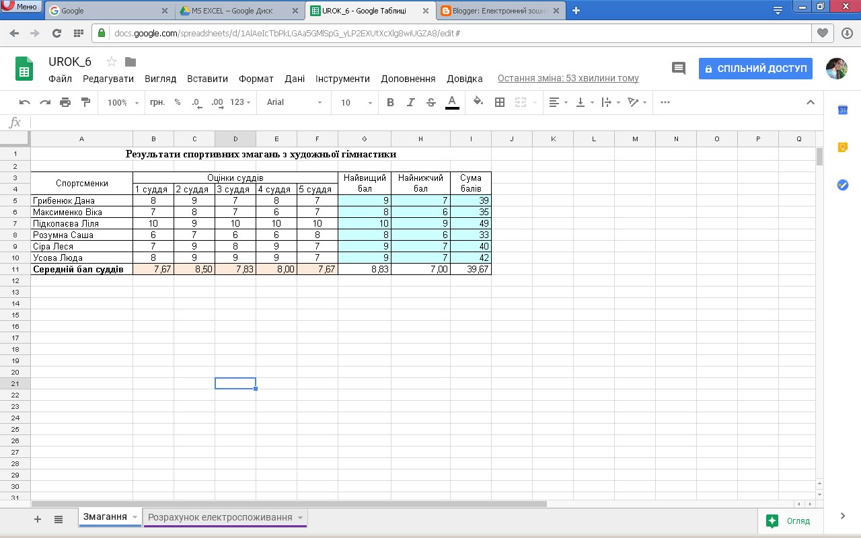The width and height of the screenshot is (861, 538).
Task: Select the paint format tool
Action: coord(85,102)
